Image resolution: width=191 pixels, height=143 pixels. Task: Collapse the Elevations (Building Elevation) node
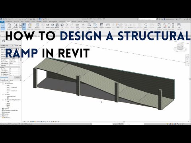3,100
